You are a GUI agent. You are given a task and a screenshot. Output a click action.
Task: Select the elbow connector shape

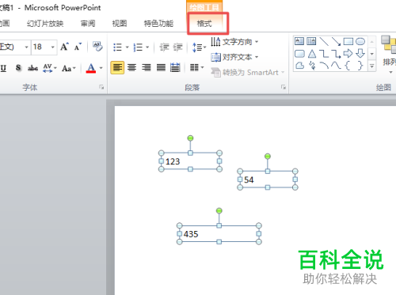[x=324, y=54]
